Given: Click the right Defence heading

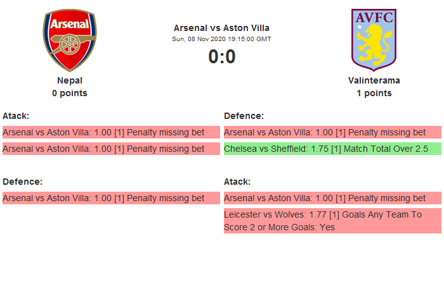Looking at the screenshot, I should pyautogui.click(x=244, y=116).
